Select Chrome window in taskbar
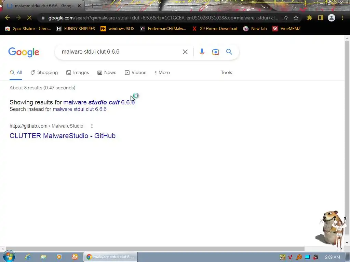The width and height of the screenshot is (350, 262). click(x=110, y=257)
